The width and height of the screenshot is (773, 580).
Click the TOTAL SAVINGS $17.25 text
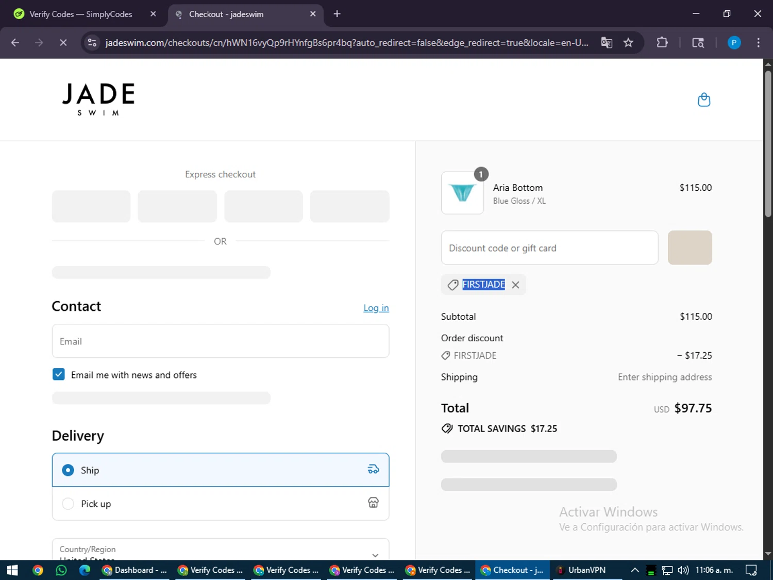coord(507,428)
